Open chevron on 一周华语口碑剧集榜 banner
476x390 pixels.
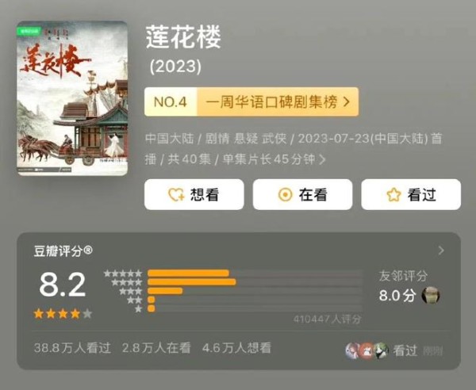(347, 102)
